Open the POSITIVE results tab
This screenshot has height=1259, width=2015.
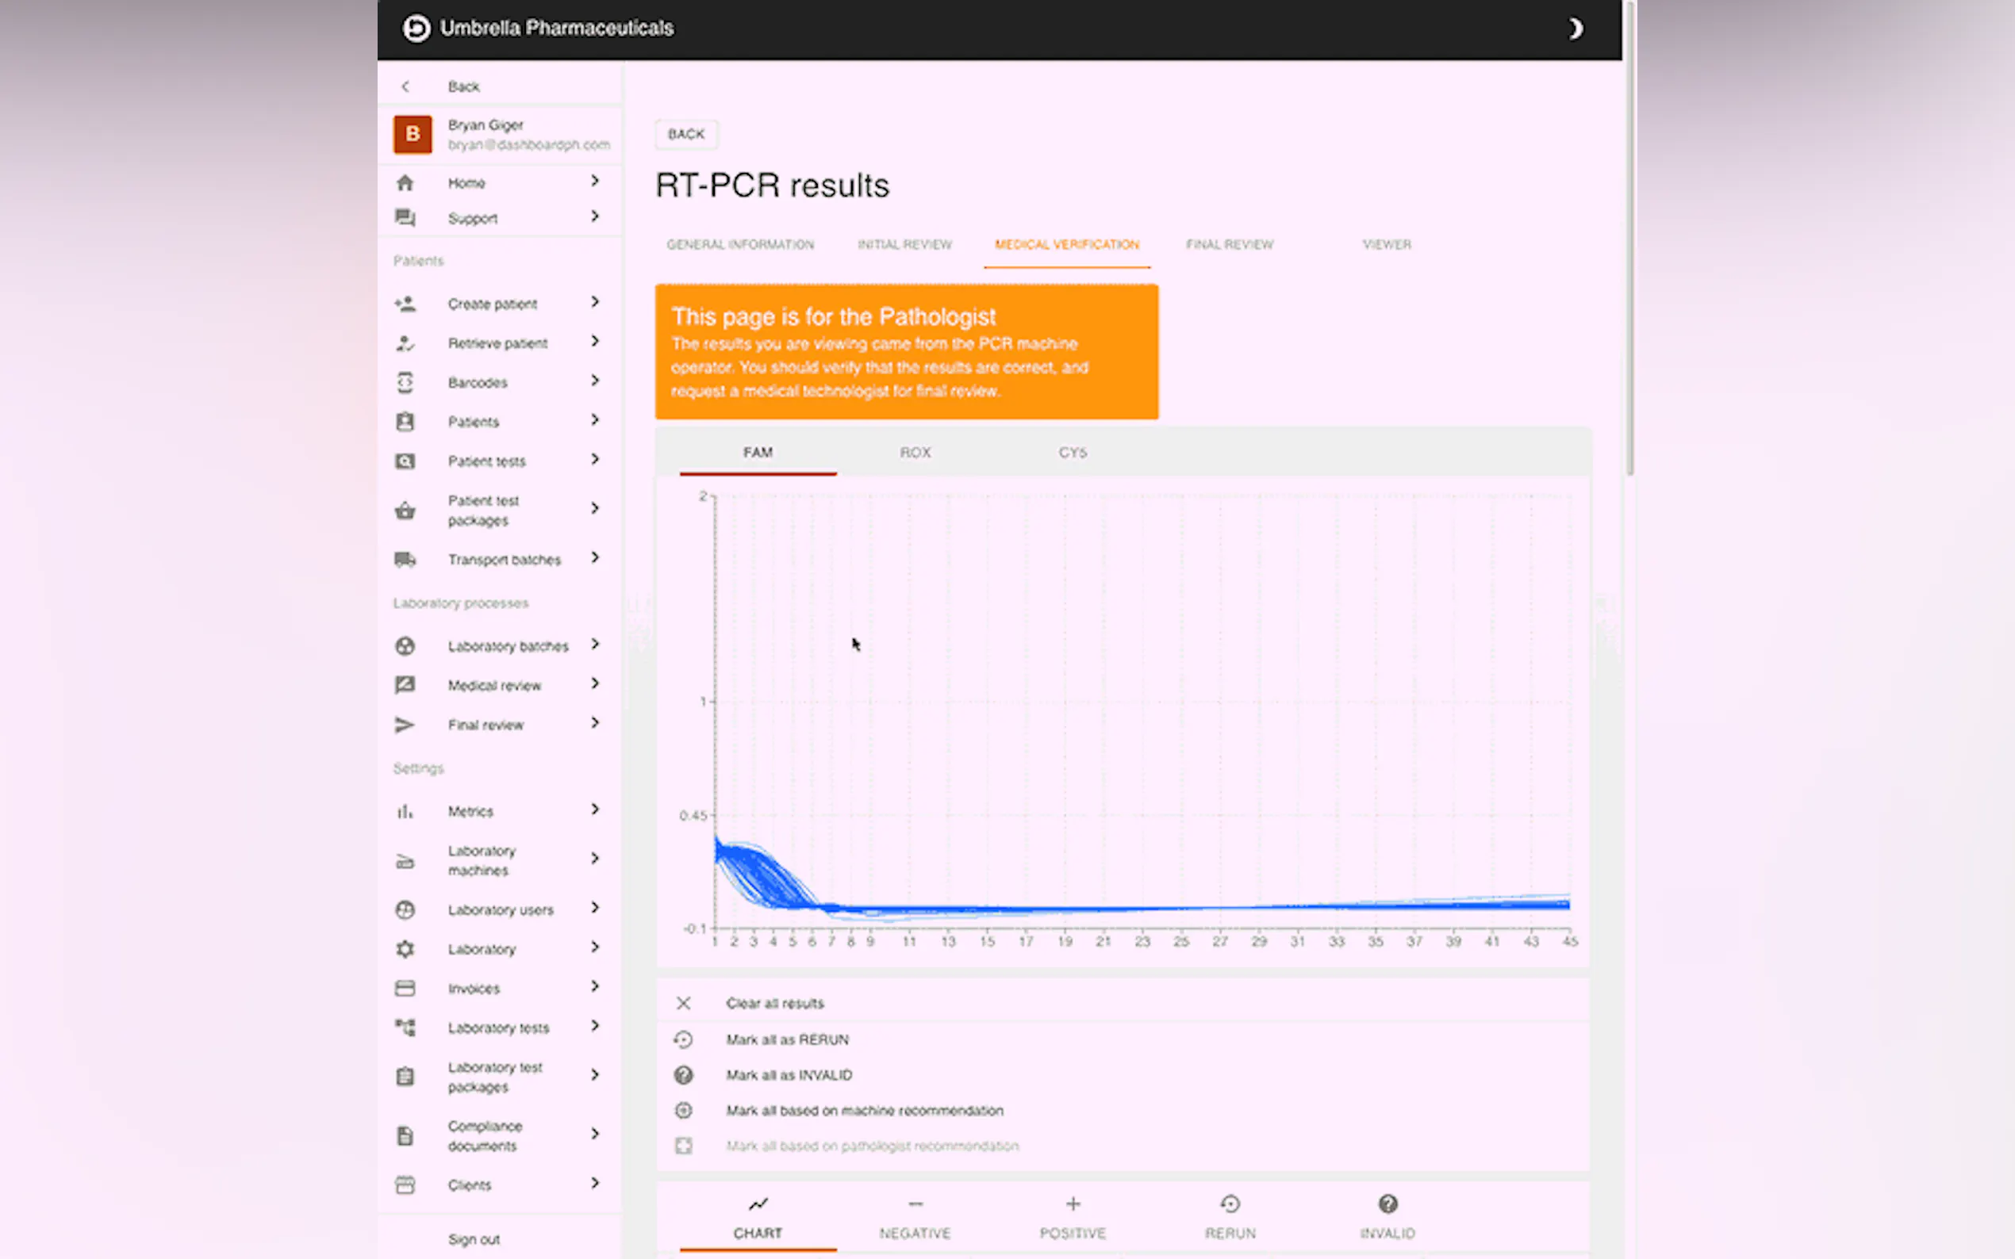(1072, 1217)
